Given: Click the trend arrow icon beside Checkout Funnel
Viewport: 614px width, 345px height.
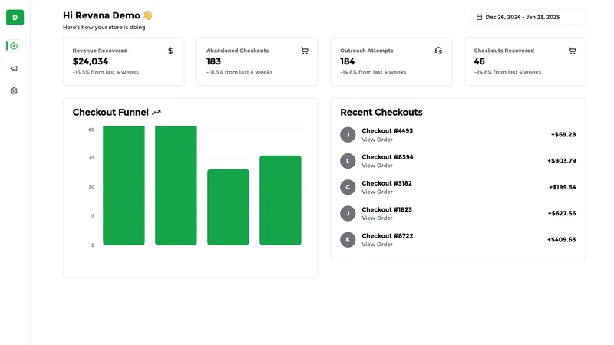Looking at the screenshot, I should (157, 113).
